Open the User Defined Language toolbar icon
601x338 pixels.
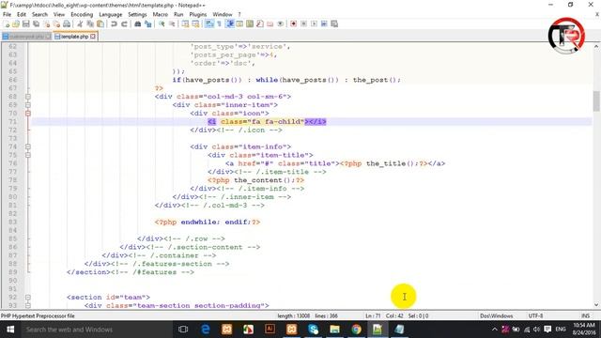click(239, 23)
